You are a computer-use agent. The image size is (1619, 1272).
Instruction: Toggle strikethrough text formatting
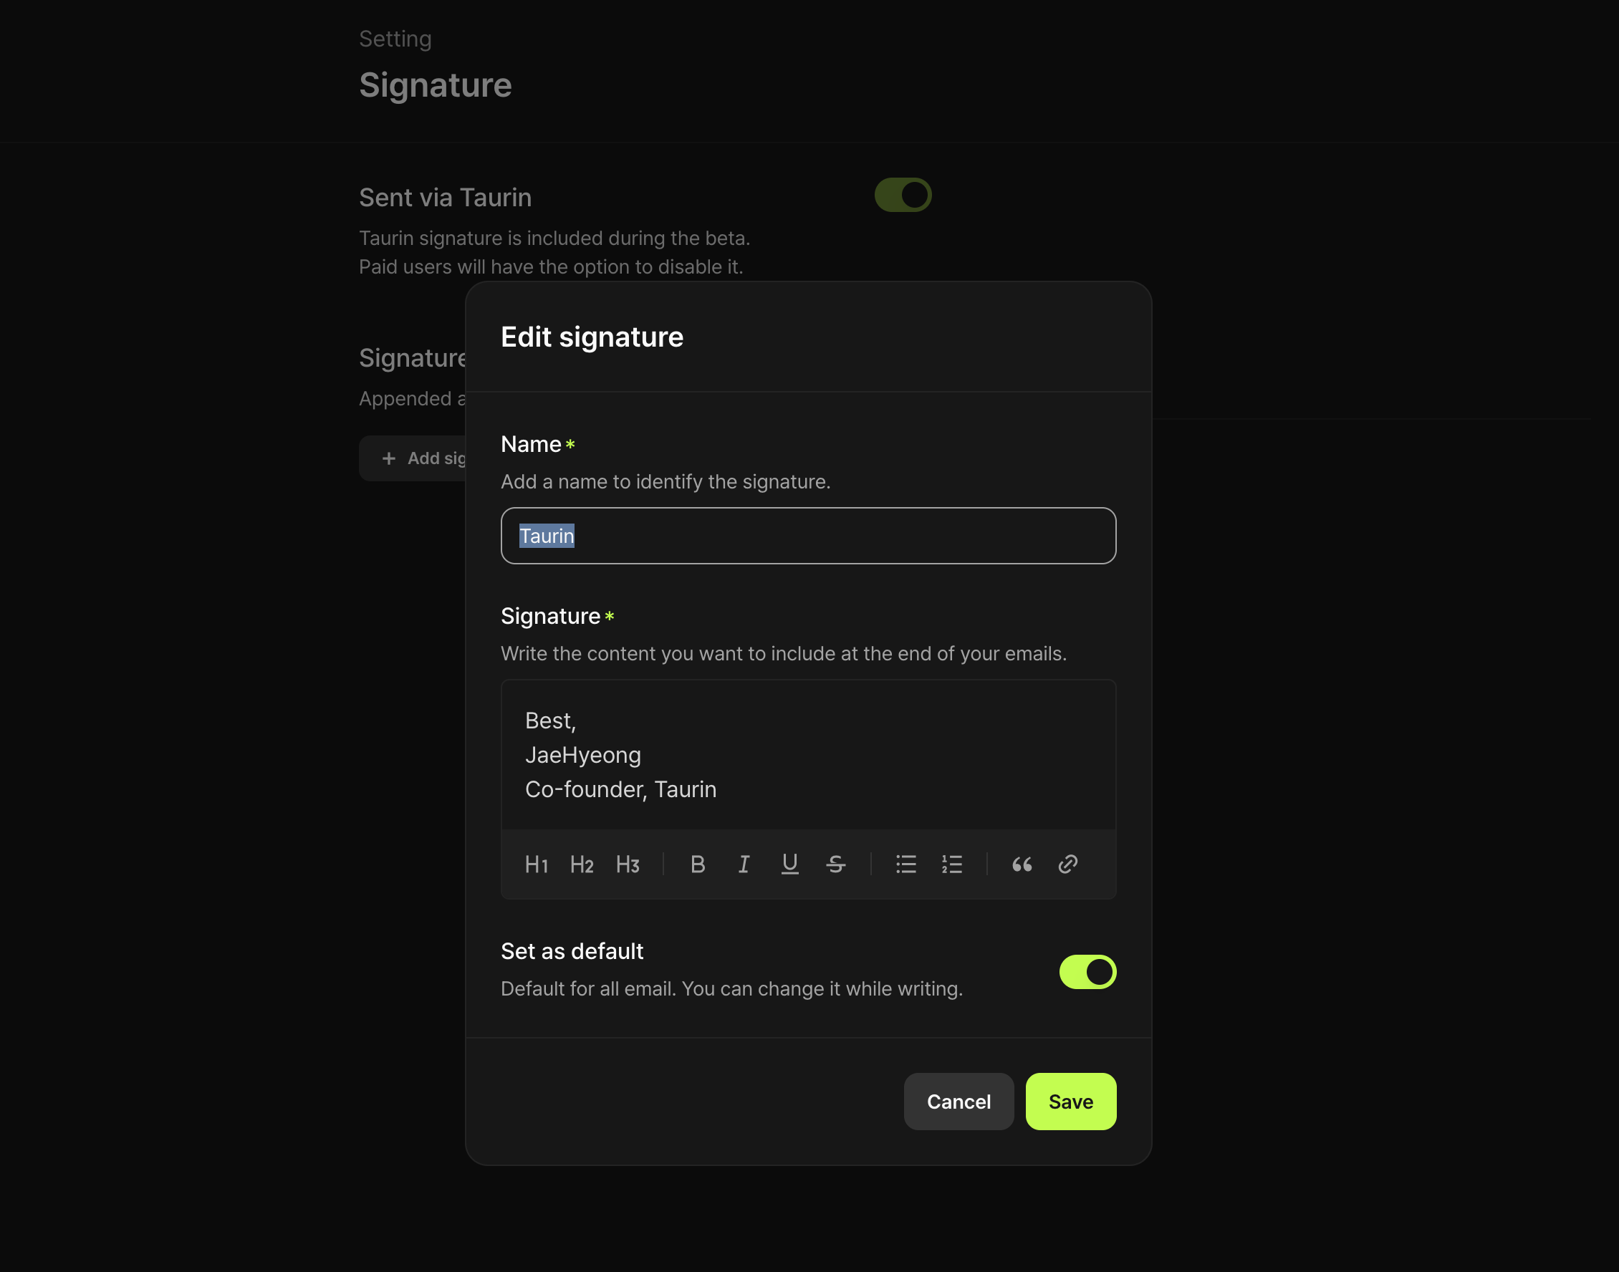click(835, 864)
